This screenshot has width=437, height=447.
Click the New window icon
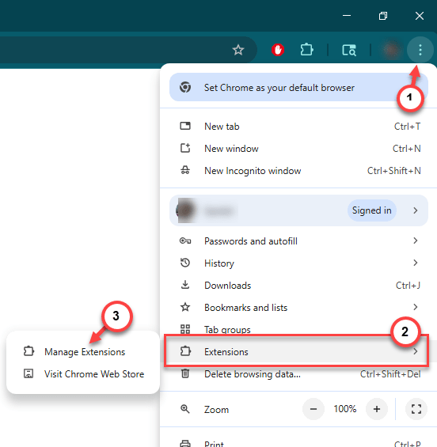click(185, 148)
